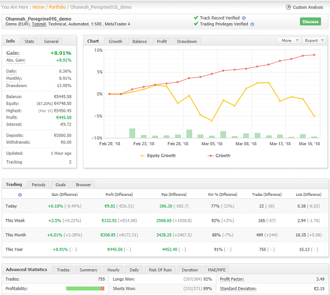Click the last Growth point on Mar 16
Viewport: 330px width, 295px height.
(x=314, y=55)
